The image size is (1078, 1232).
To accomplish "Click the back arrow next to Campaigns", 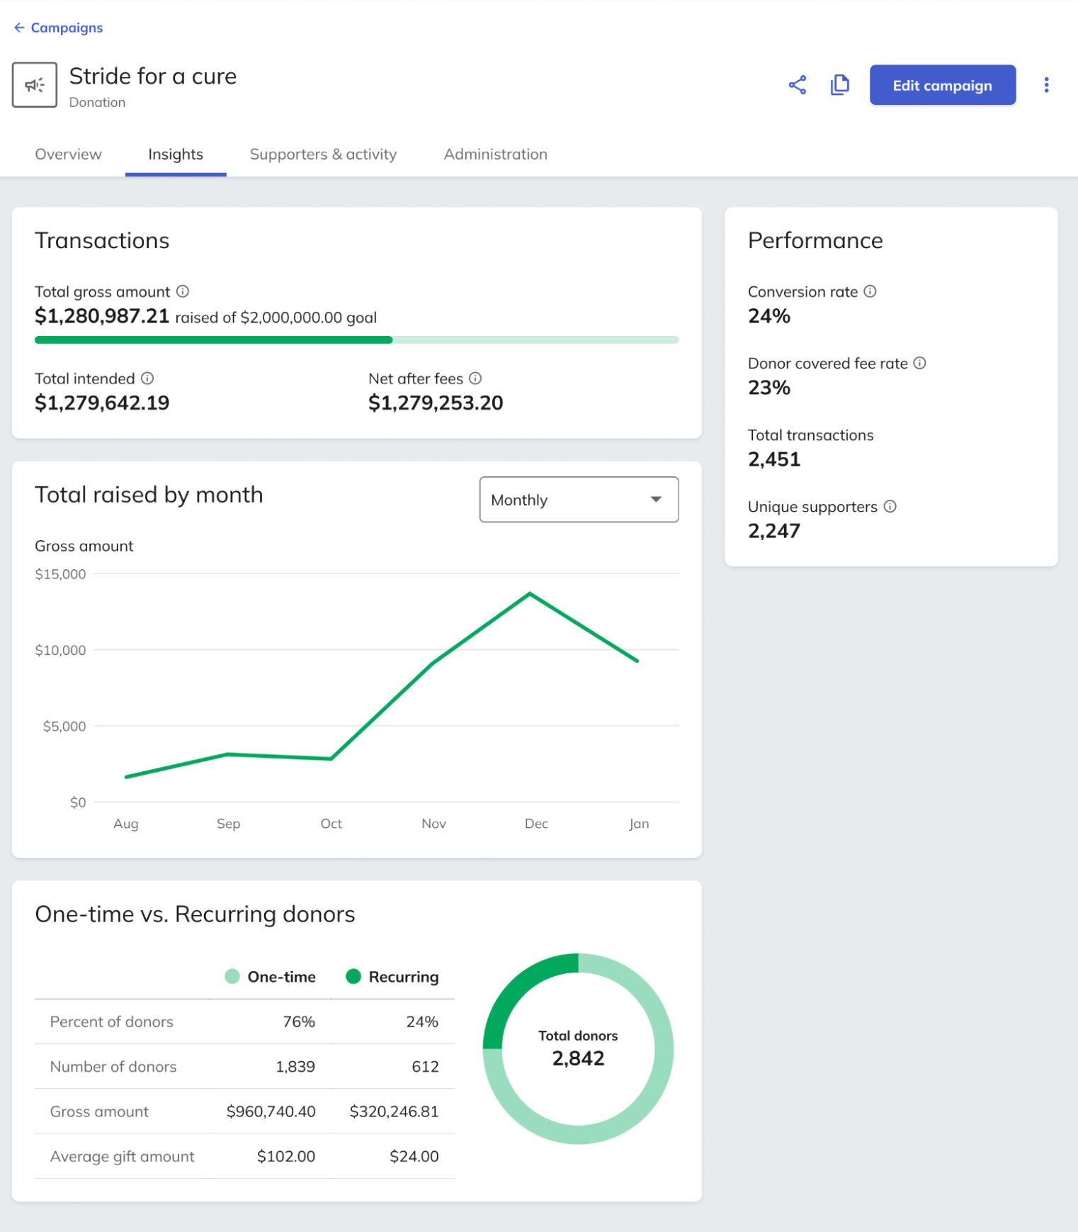I will (x=19, y=28).
